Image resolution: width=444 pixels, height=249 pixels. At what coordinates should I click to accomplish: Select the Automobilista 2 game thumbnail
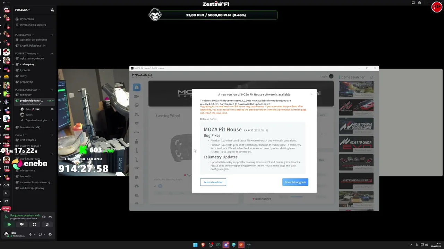click(x=356, y=181)
